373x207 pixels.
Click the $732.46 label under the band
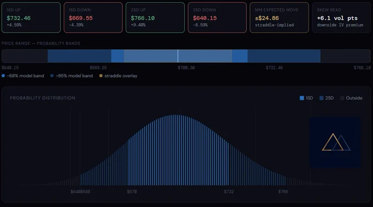click(274, 68)
